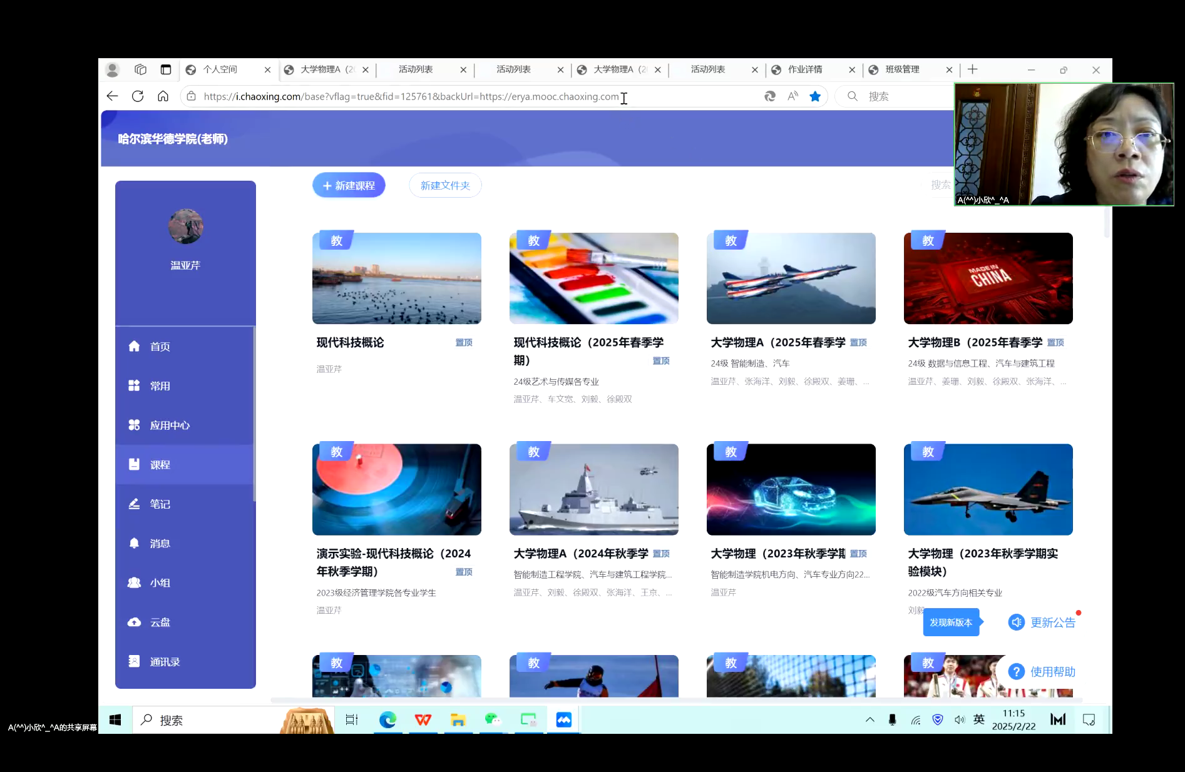Expand the system tray hidden icons chevron

870,720
